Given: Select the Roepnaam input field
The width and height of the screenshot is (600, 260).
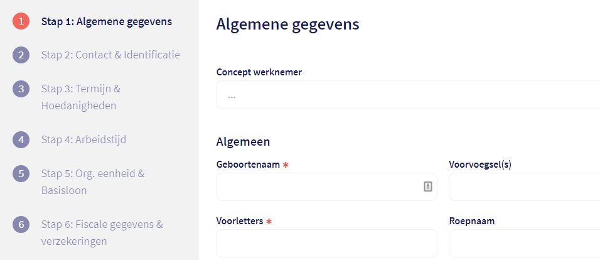Looking at the screenshot, I should [524, 243].
